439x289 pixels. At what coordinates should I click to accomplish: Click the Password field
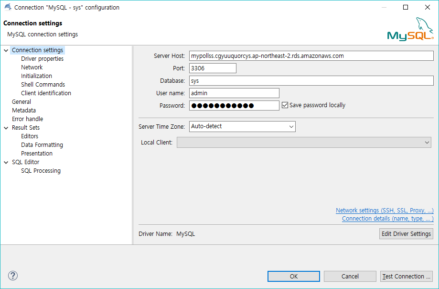click(x=234, y=105)
